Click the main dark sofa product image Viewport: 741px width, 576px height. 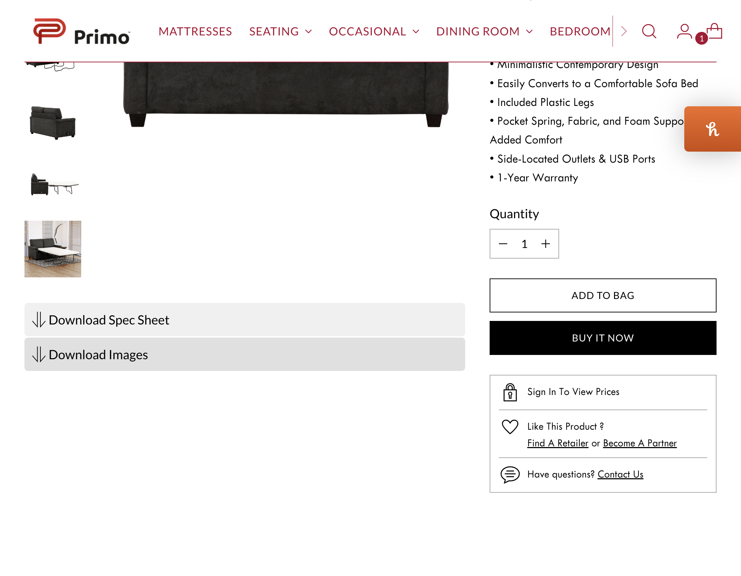286,95
